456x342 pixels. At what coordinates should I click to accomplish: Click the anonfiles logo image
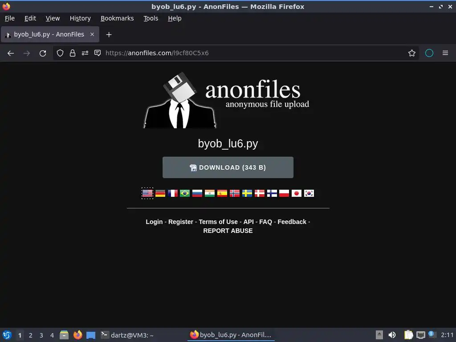click(226, 100)
